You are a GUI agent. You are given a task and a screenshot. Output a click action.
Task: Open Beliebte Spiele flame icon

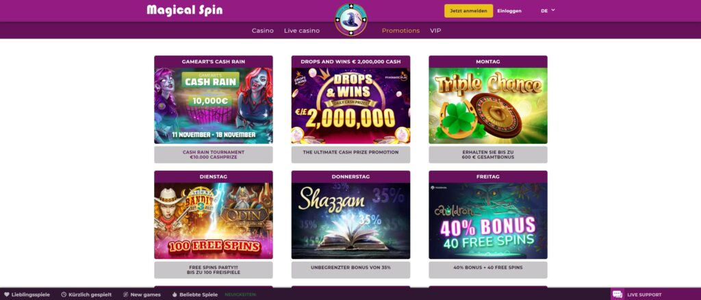click(175, 295)
